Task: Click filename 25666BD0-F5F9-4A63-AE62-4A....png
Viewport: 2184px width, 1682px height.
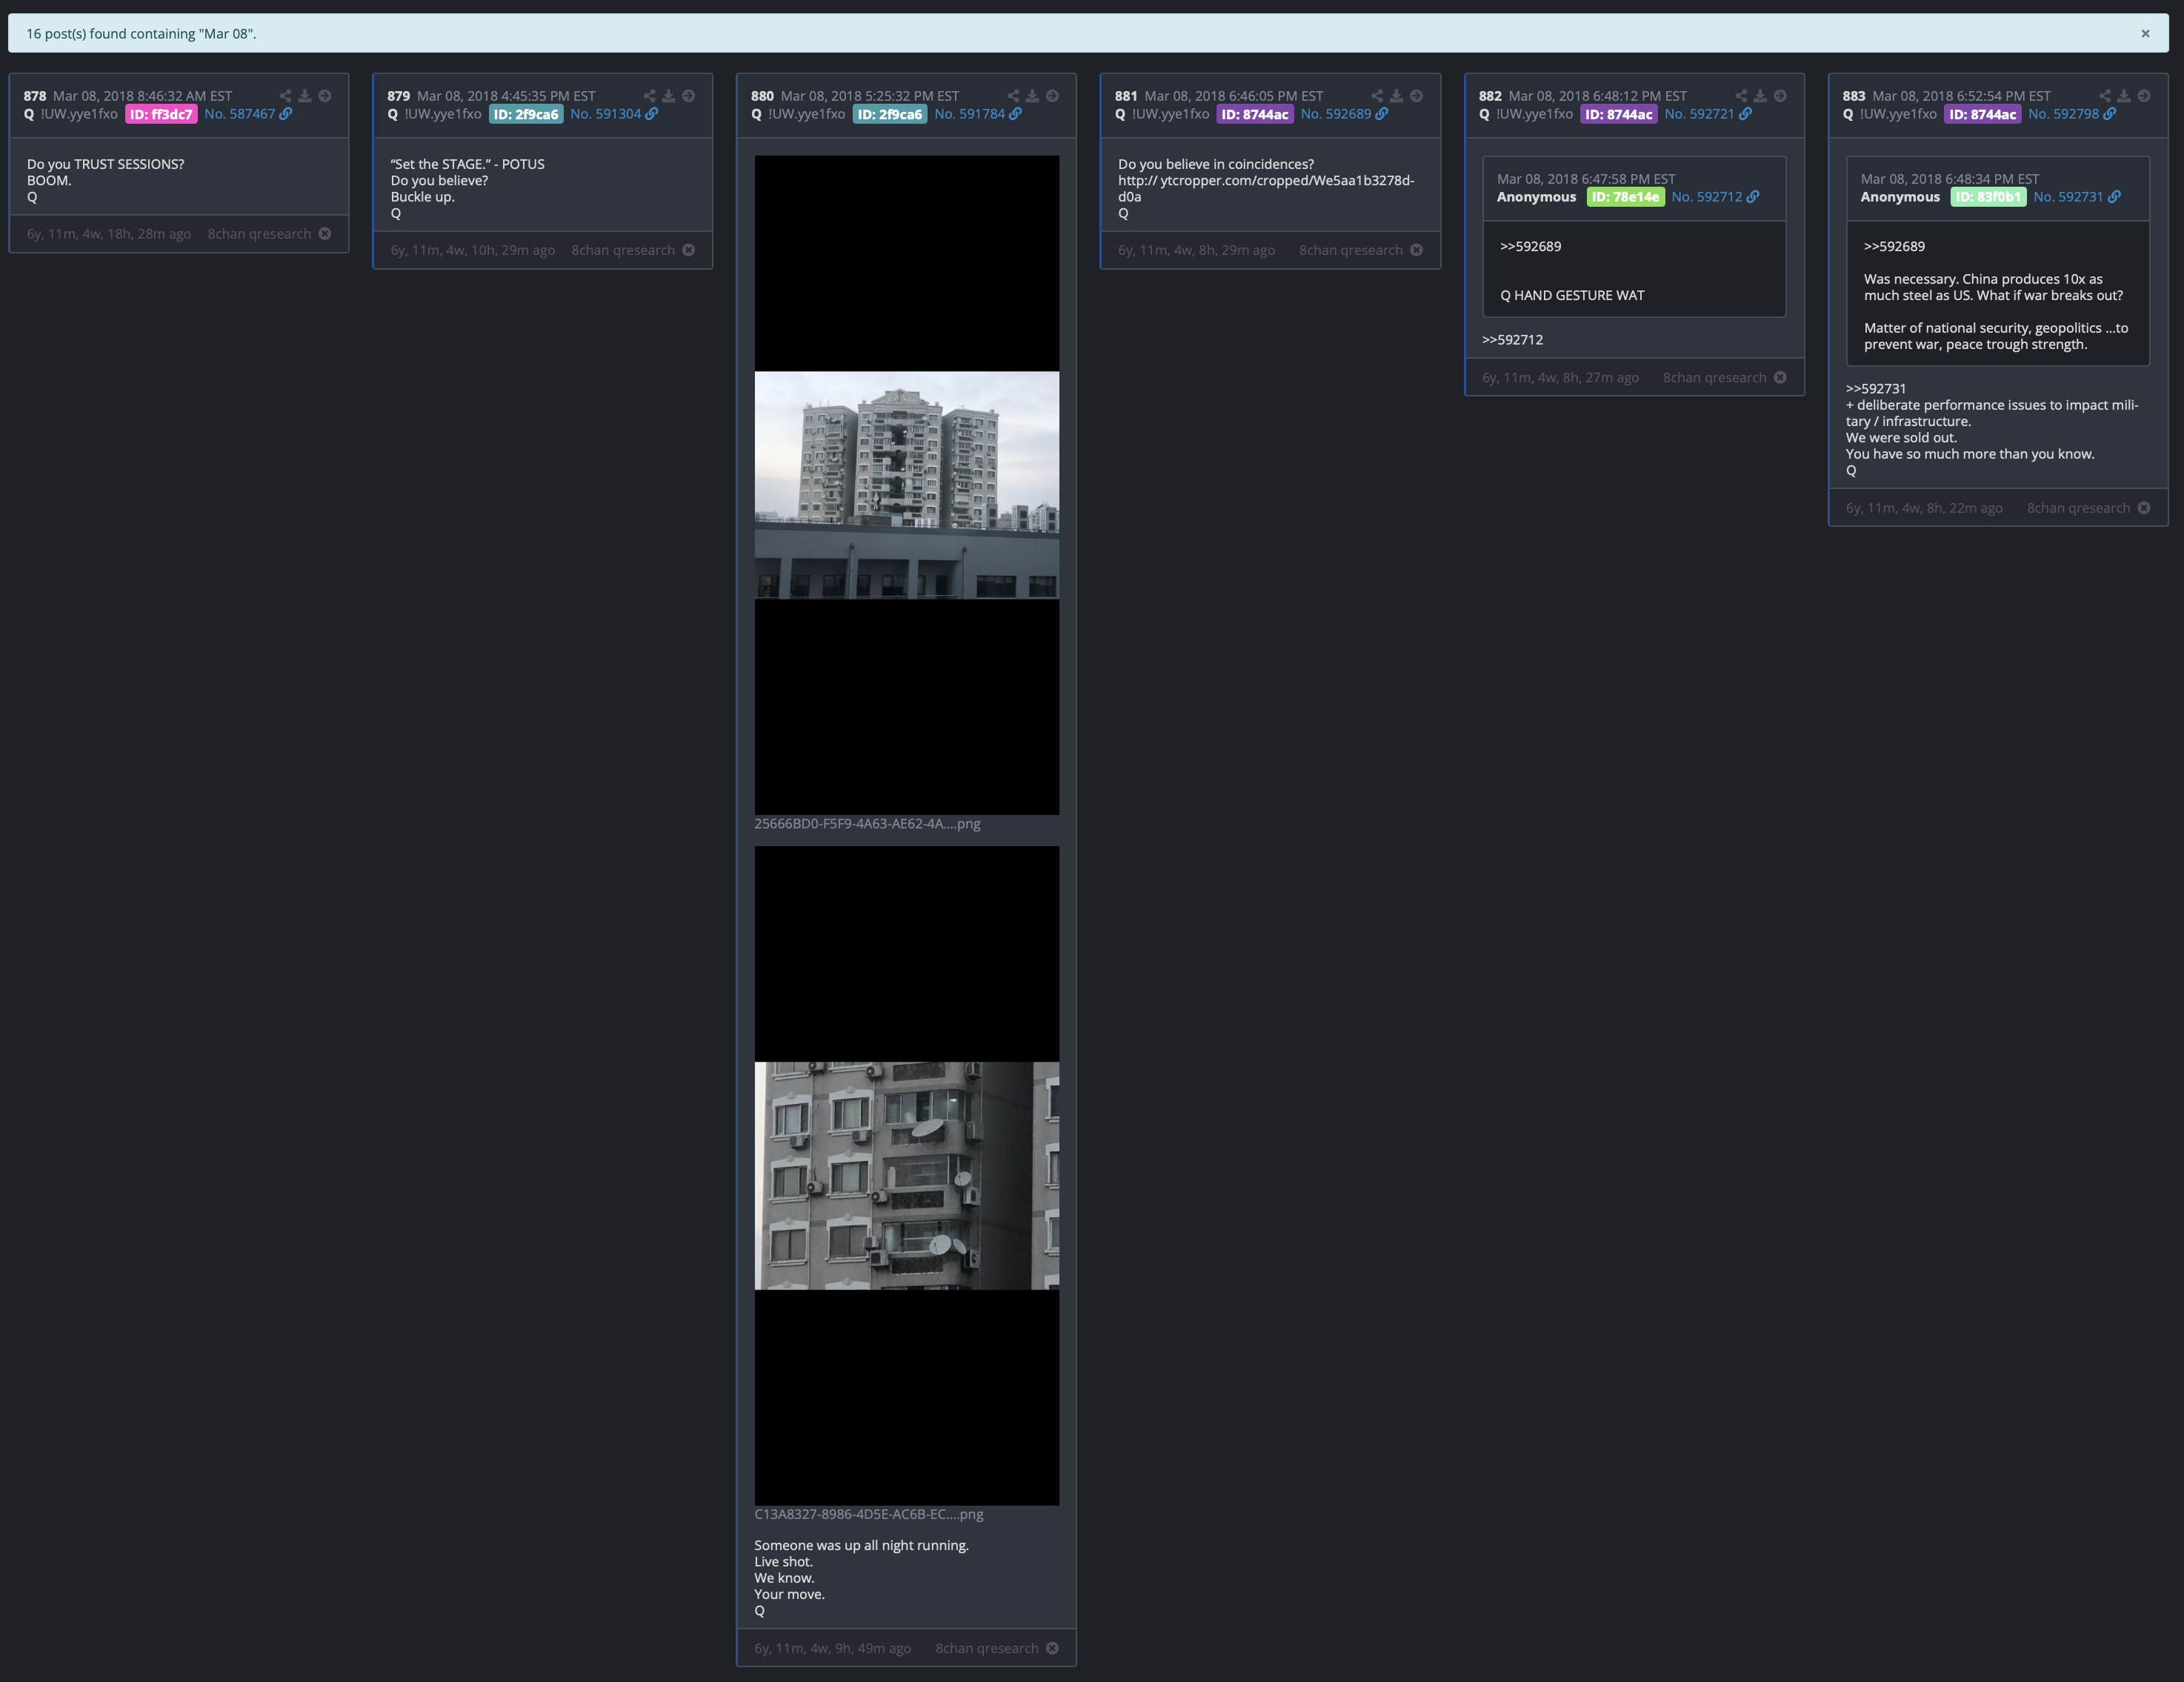Action: (x=867, y=824)
